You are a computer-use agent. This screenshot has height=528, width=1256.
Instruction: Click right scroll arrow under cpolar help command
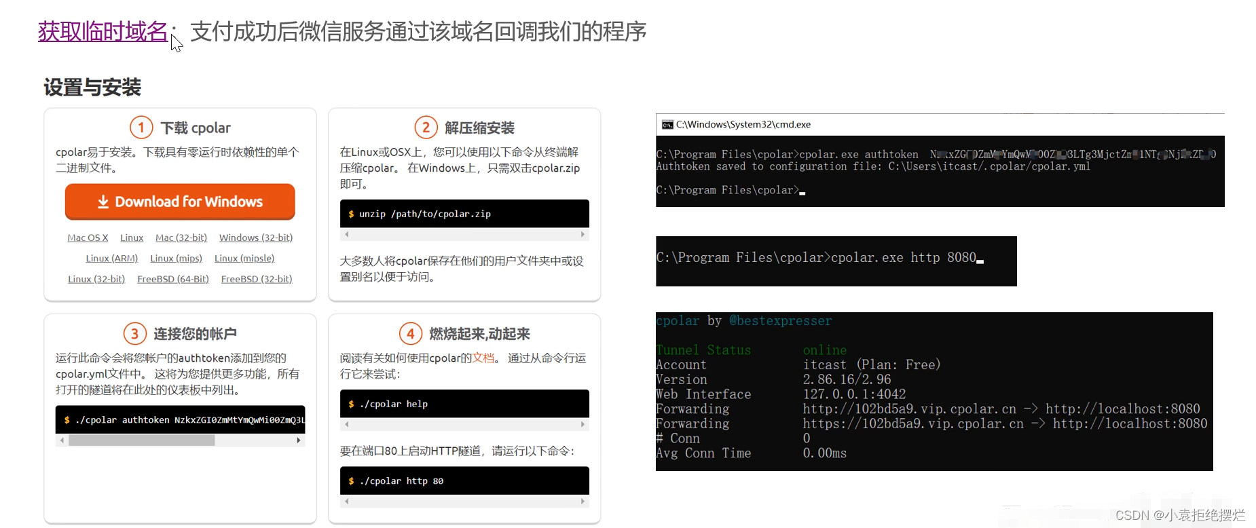click(583, 424)
